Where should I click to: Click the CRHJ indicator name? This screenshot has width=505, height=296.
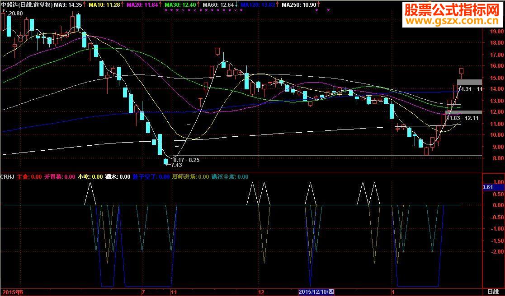[7, 177]
